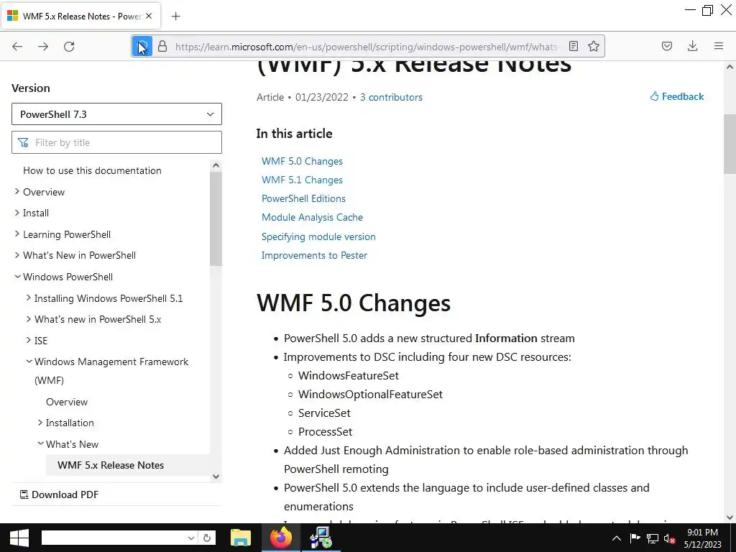Click sidebar tree scroll up arrow
This screenshot has width=736, height=552.
tap(216, 165)
